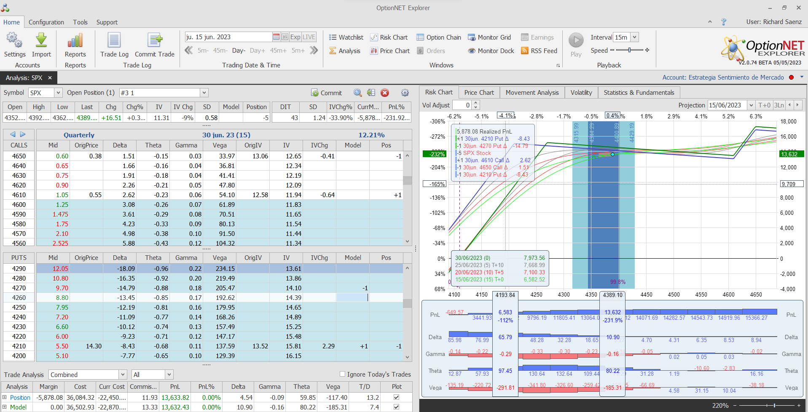
Task: Open the Configuration ribbon tab
Action: (x=46, y=22)
